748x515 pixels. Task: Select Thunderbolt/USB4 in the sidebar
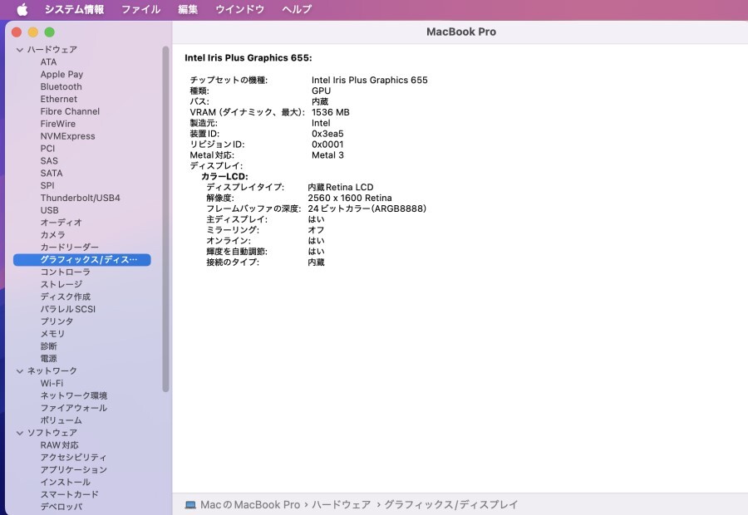click(80, 198)
